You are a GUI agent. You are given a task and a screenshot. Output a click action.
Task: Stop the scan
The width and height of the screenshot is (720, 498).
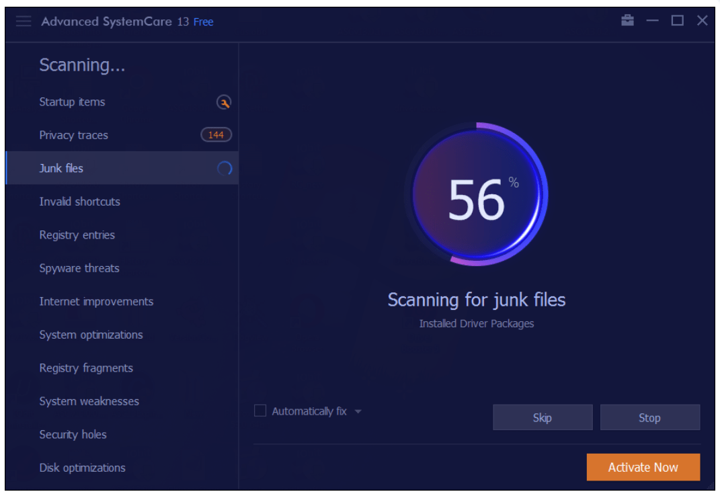[x=649, y=417]
